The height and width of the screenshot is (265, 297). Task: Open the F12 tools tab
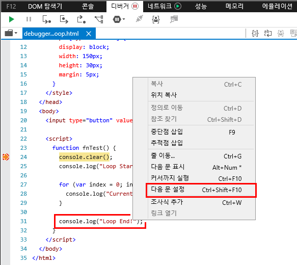point(11,7)
